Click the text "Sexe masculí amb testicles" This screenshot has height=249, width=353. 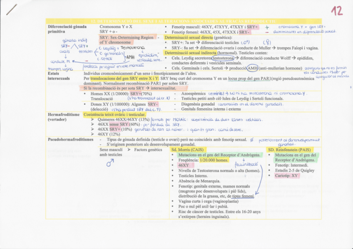click(x=111, y=152)
